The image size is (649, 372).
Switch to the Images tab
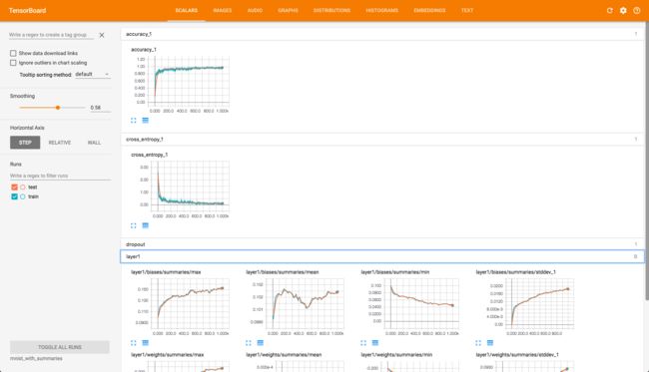[223, 10]
